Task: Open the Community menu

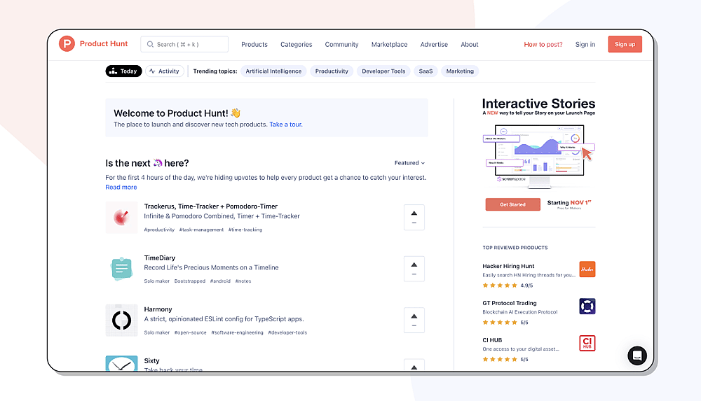Action: (x=341, y=44)
